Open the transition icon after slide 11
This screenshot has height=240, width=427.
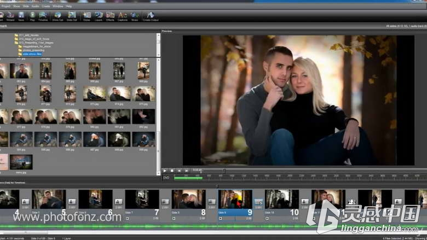click(351, 202)
